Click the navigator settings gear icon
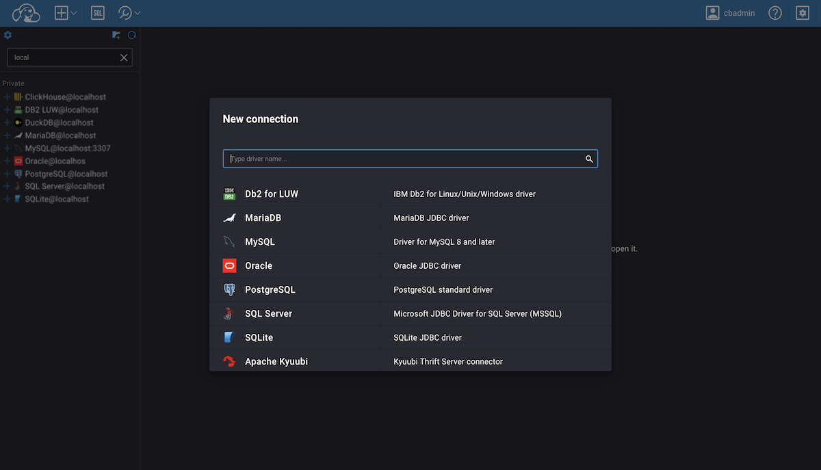 tap(8, 36)
